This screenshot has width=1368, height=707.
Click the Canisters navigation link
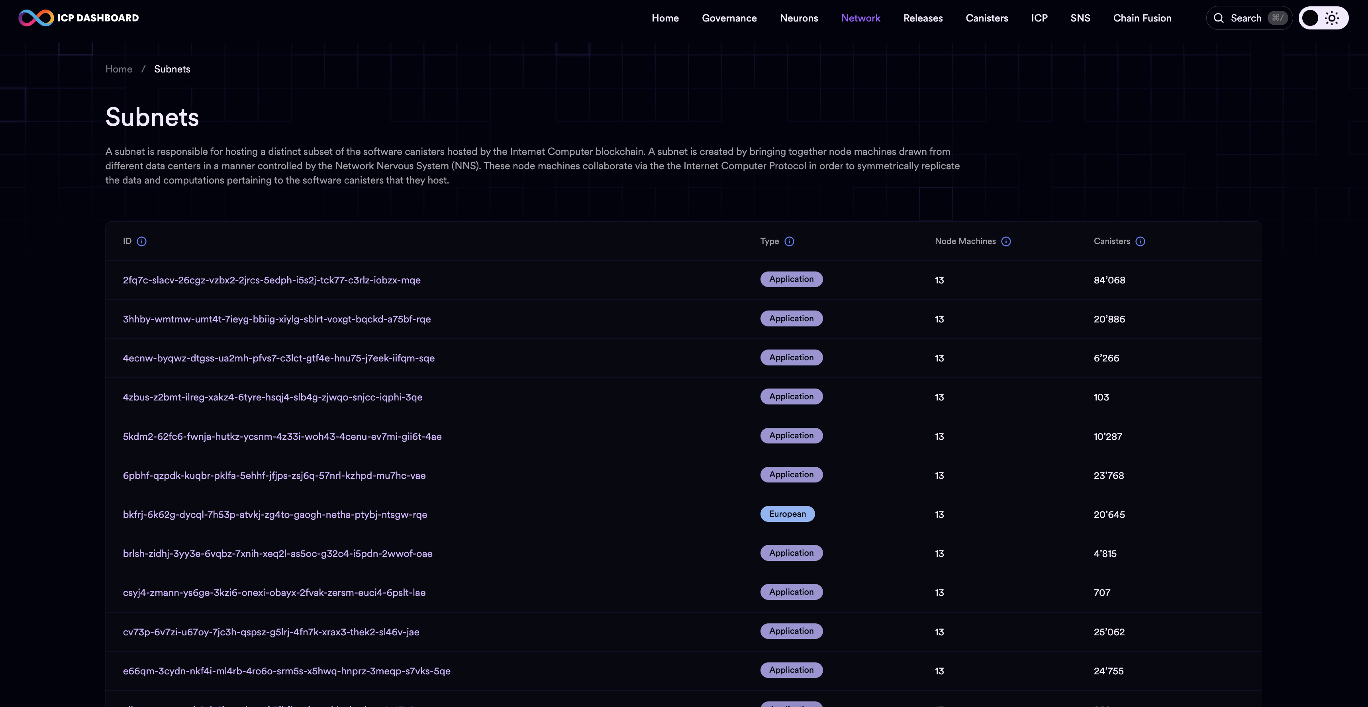pyautogui.click(x=987, y=18)
